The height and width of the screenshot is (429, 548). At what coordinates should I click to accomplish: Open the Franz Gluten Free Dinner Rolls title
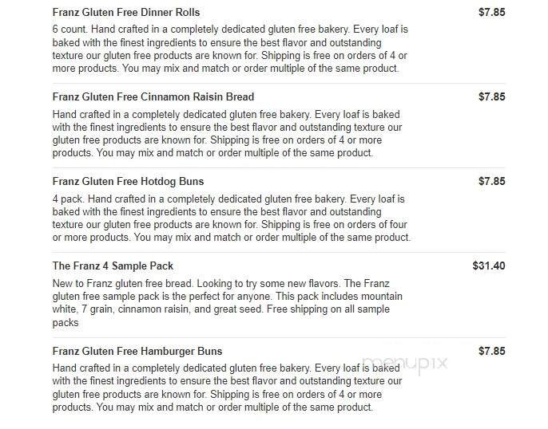pos(126,13)
